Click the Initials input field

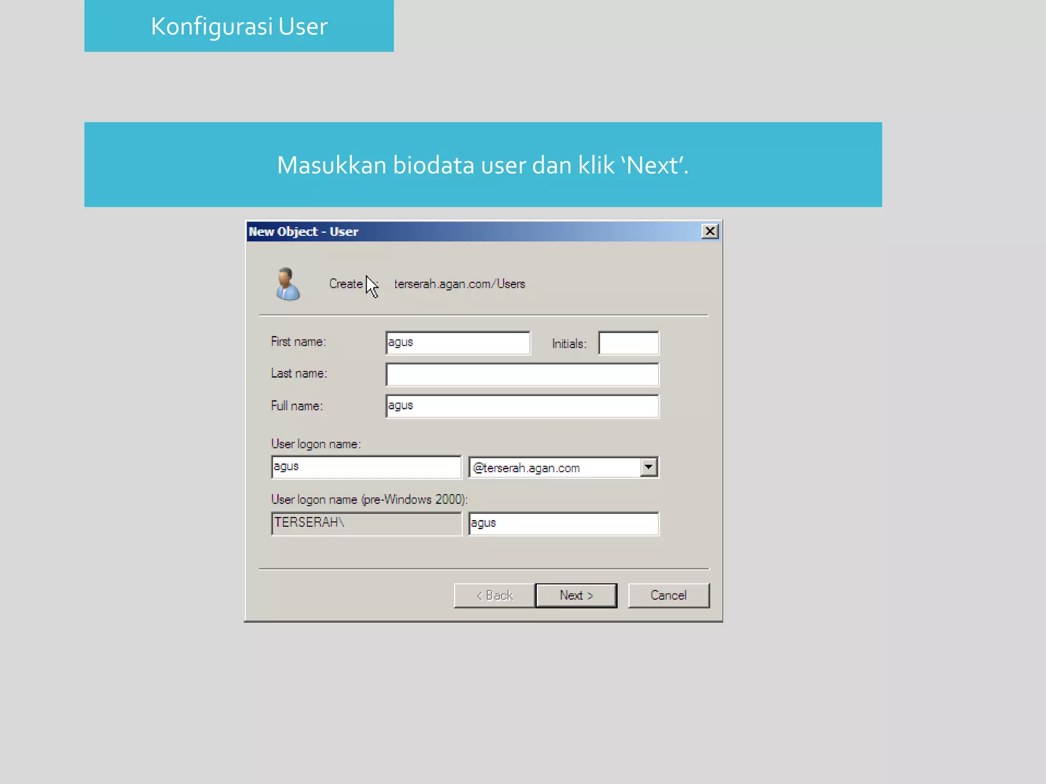pyautogui.click(x=628, y=343)
